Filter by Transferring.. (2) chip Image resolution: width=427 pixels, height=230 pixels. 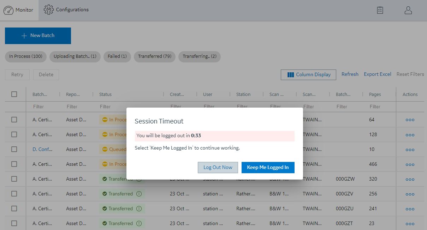pyautogui.click(x=200, y=56)
